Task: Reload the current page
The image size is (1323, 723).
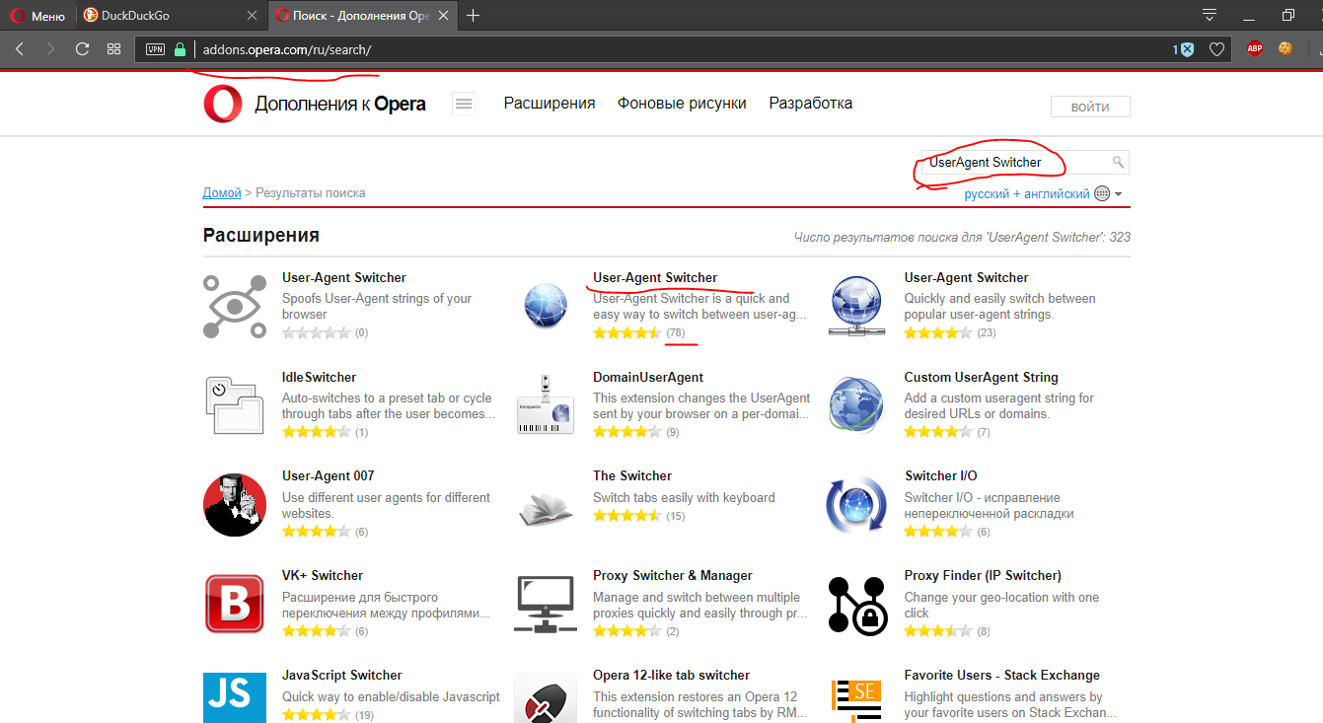Action: point(83,49)
